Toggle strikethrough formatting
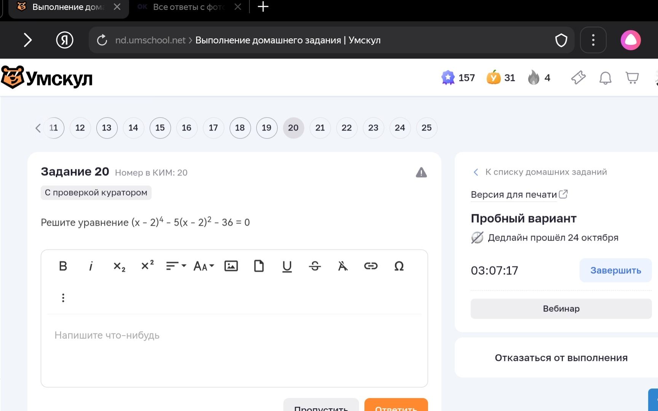 pos(315,266)
